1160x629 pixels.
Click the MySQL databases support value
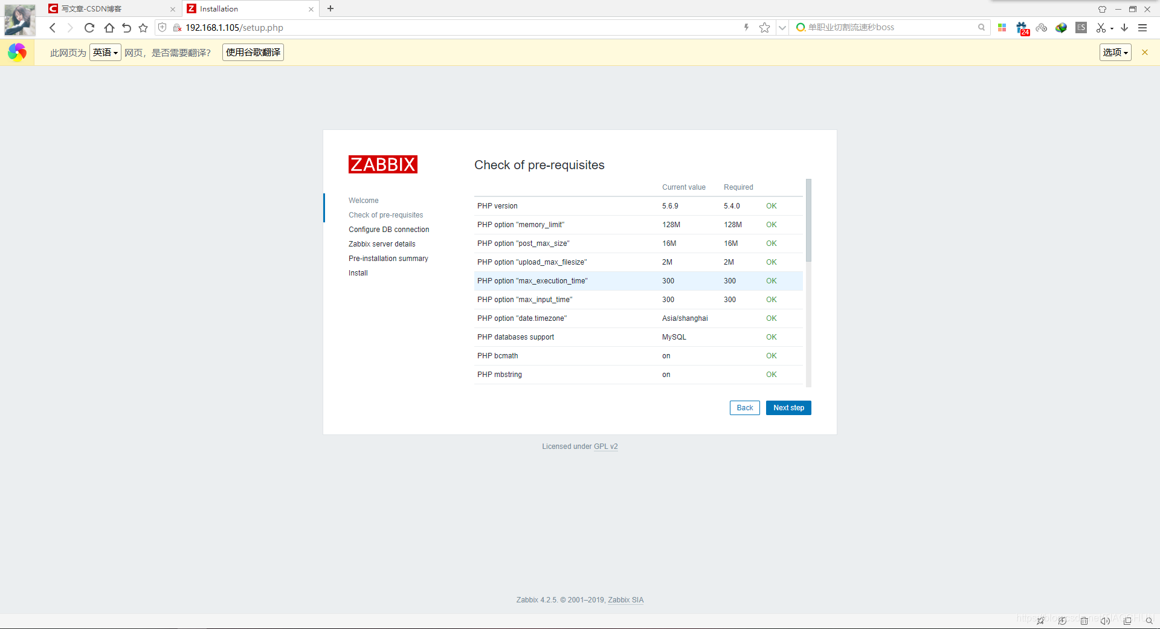click(674, 337)
